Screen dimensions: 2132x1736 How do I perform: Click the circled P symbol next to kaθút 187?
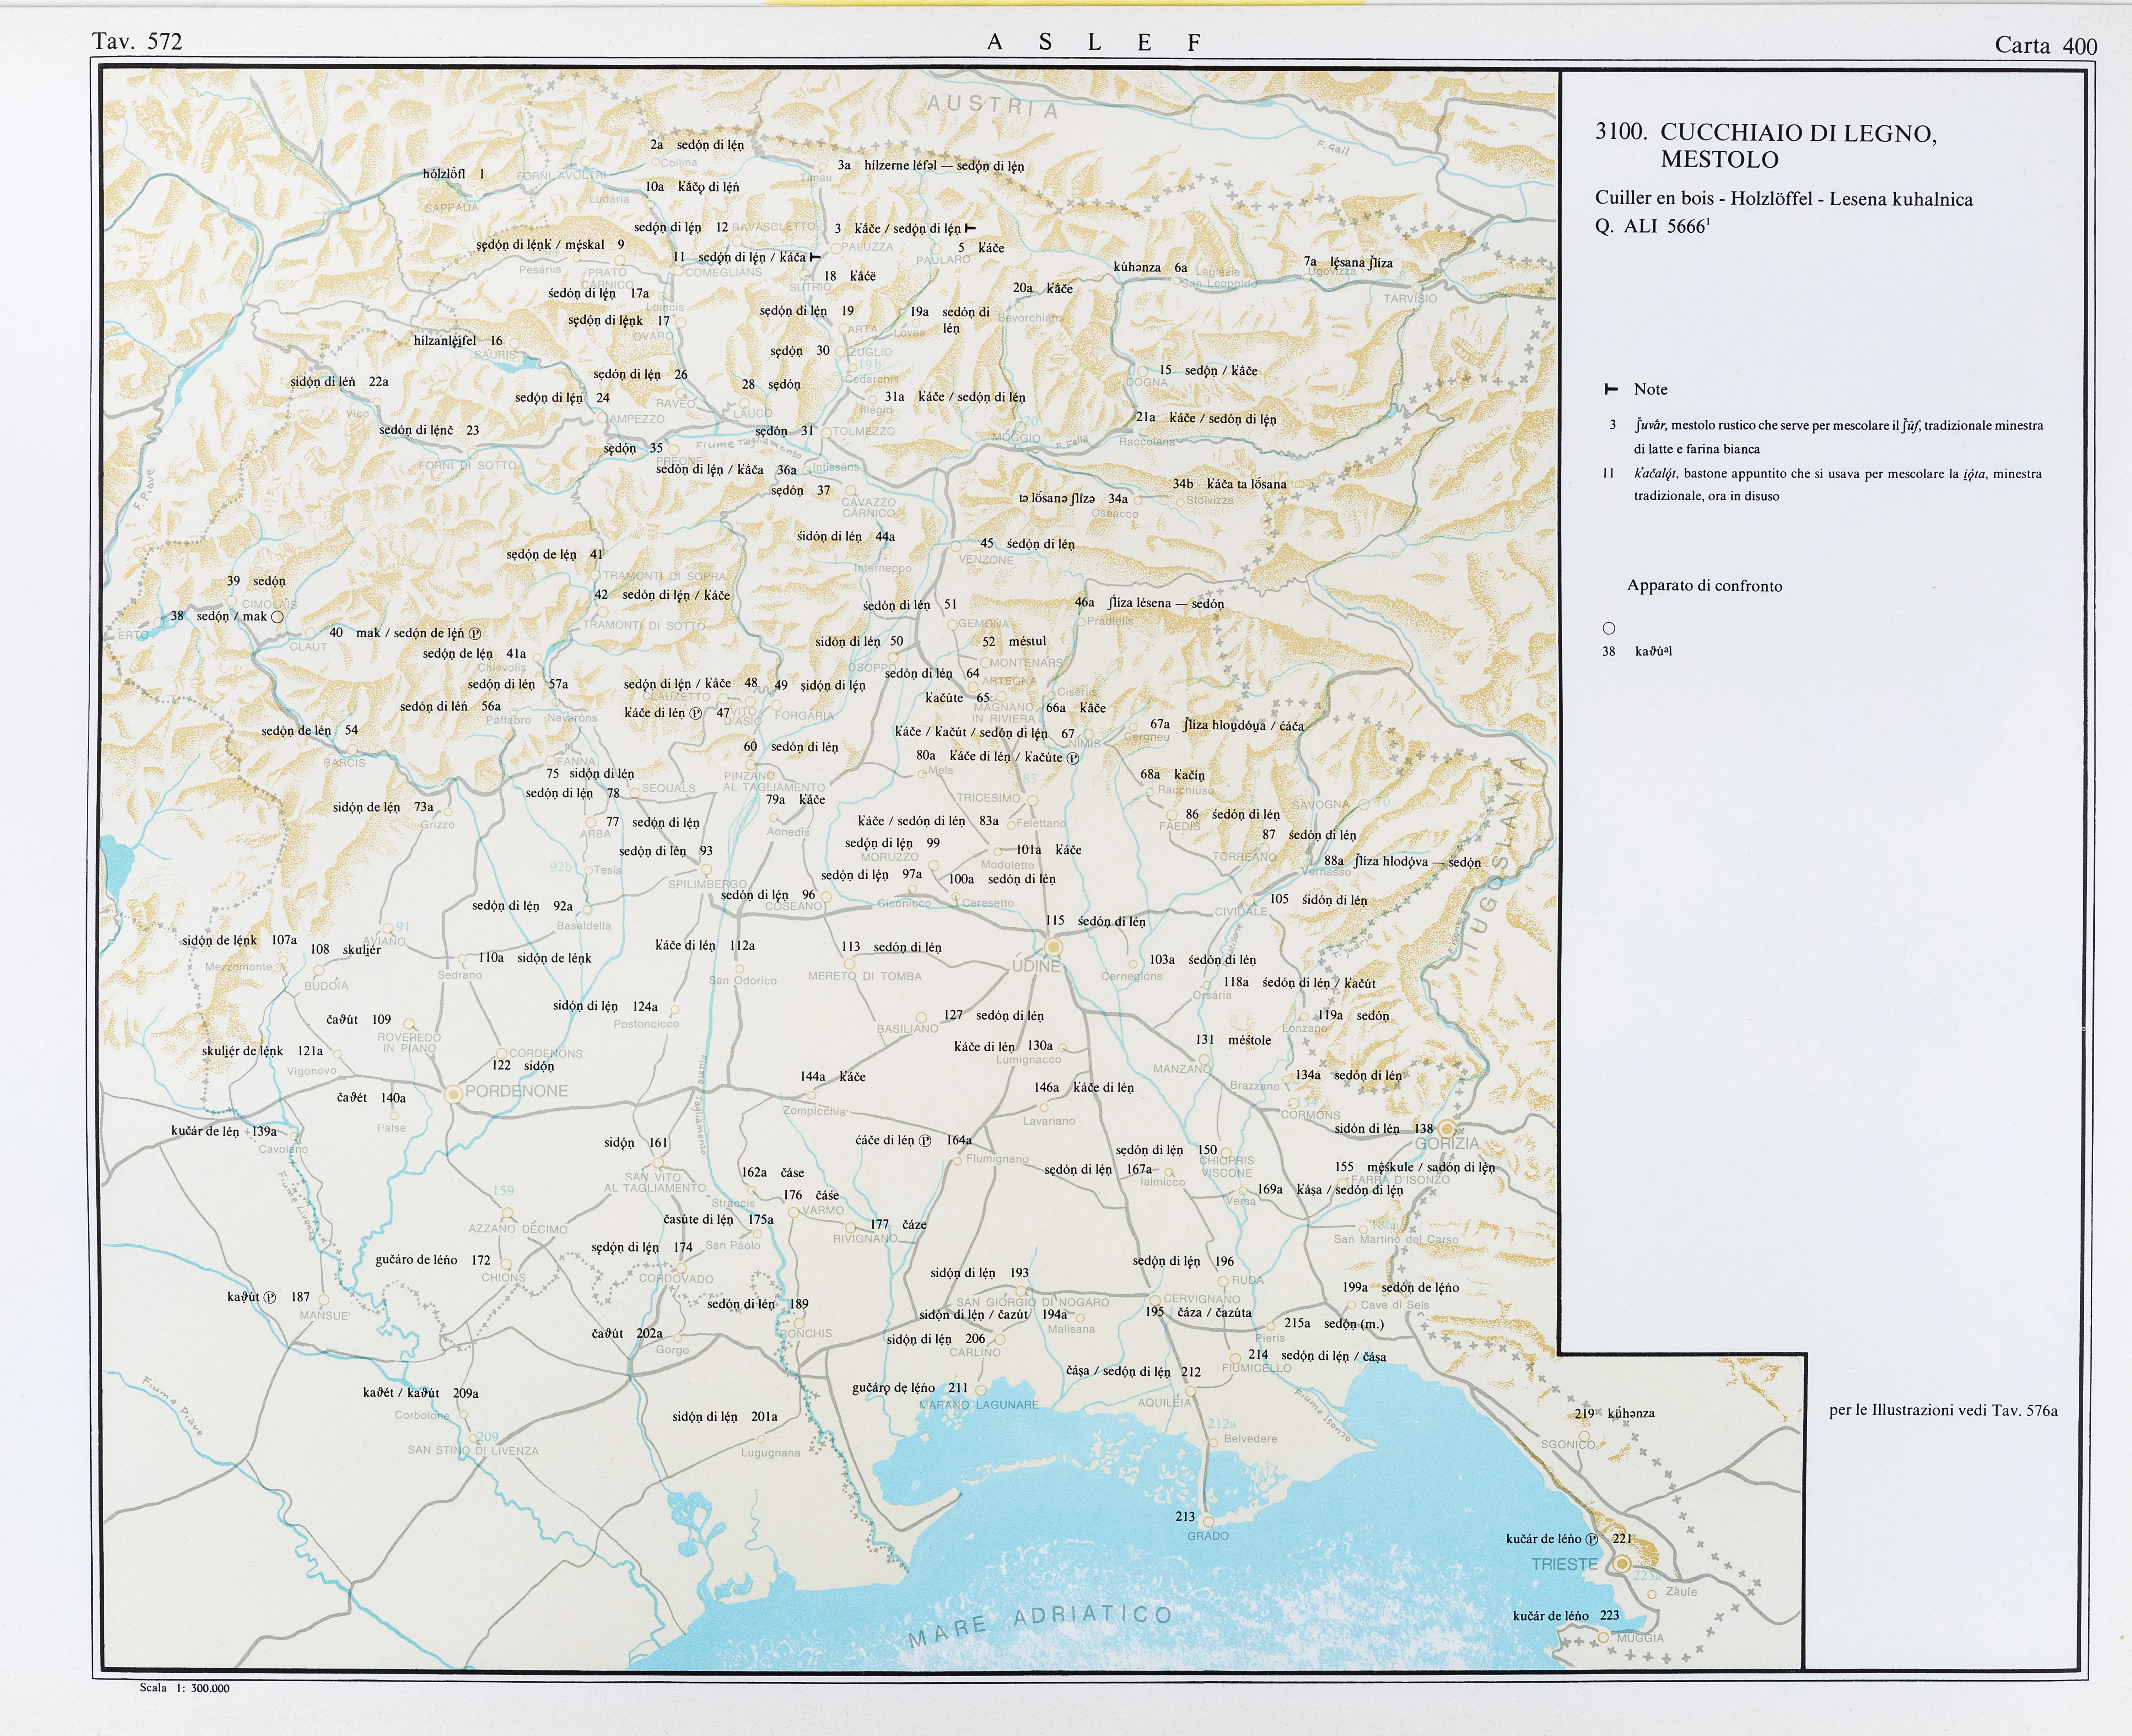(270, 1297)
